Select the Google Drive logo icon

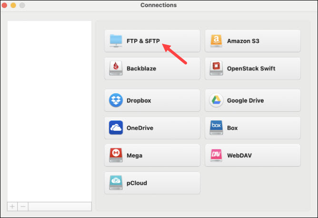point(216,100)
